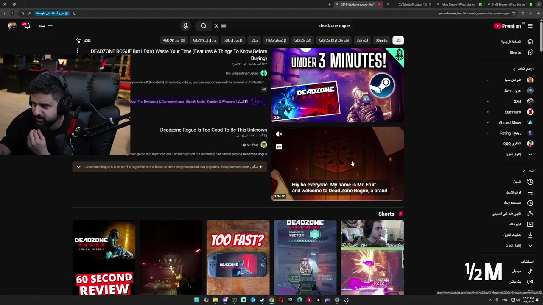Click the browser address bar URL
This screenshot has height=305, width=543.
(x=474, y=13)
